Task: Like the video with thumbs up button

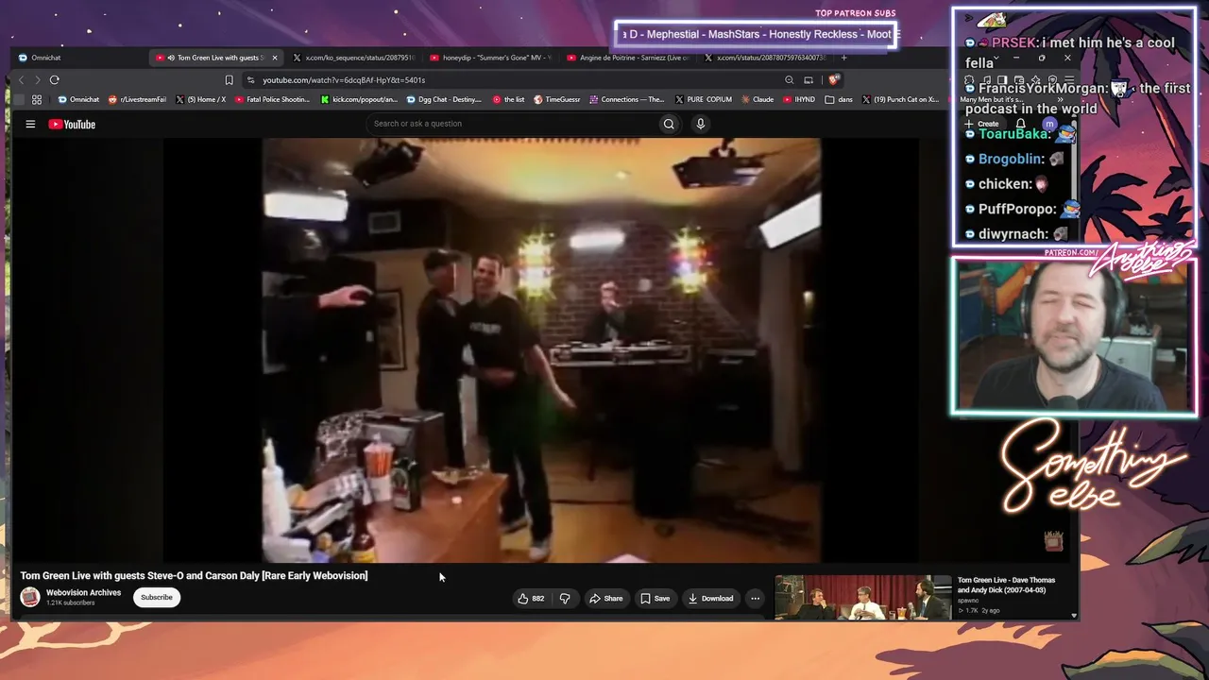Action: 531,598
